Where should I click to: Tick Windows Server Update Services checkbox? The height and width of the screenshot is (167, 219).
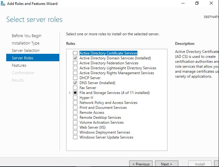click(75, 137)
